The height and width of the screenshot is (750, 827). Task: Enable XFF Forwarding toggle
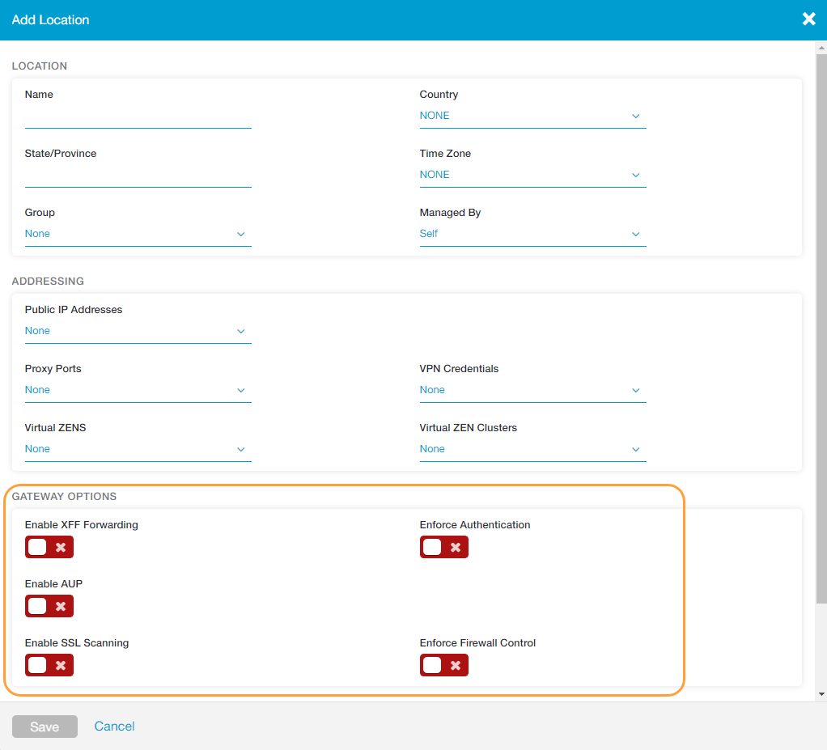[x=49, y=547]
